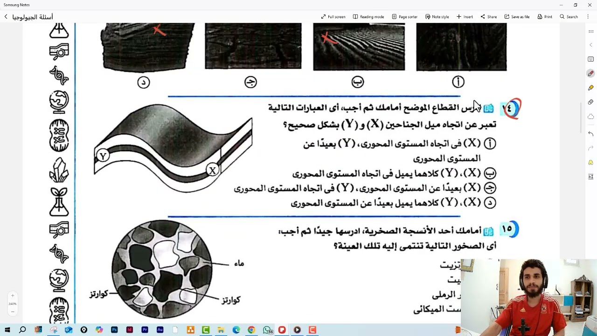Undo the last stroke
The height and width of the screenshot is (336, 597).
[590, 134]
